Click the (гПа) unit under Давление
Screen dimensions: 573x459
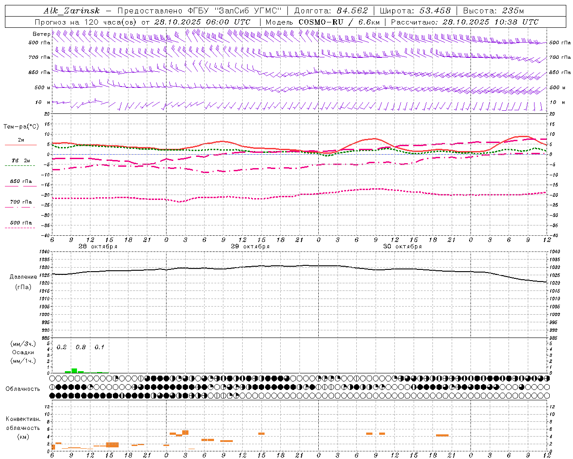[23, 287]
